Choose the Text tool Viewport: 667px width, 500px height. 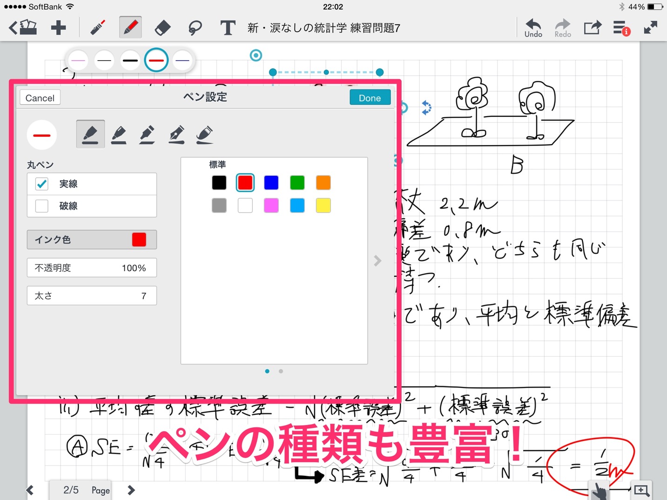227,28
